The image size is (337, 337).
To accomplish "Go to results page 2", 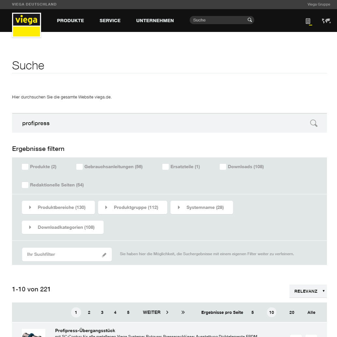I will (89, 312).
